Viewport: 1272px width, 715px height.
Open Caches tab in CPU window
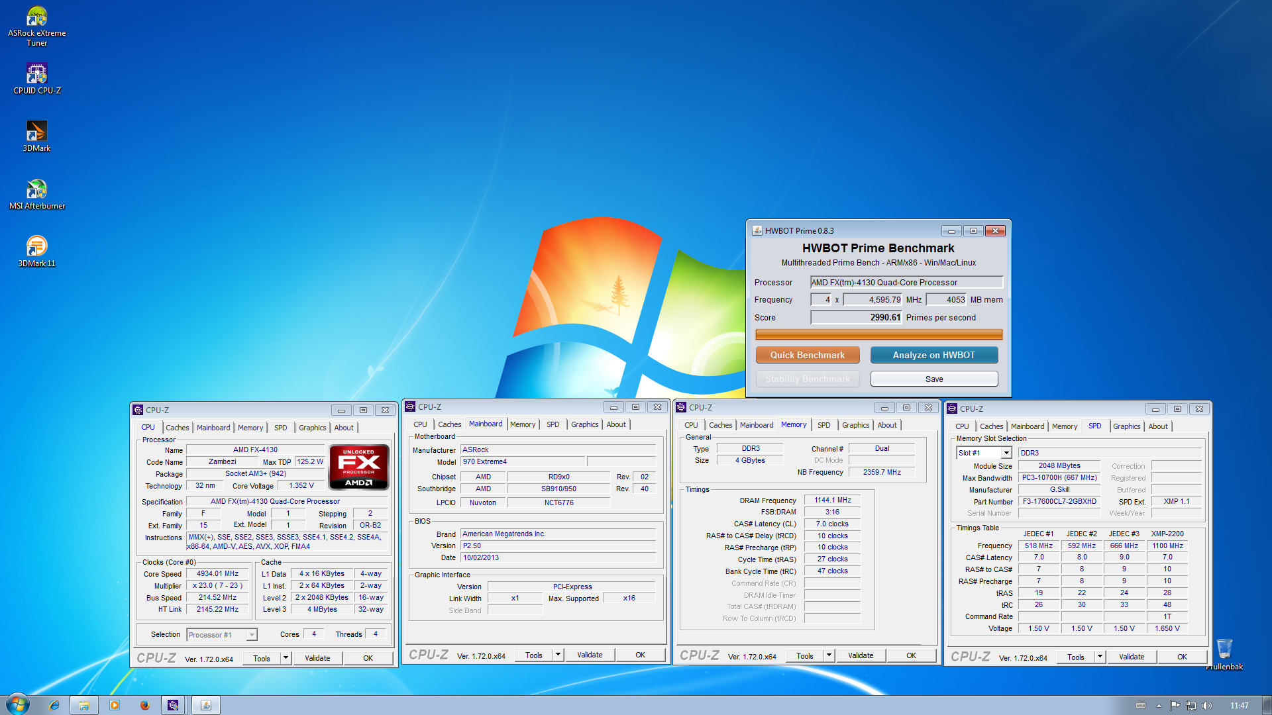[x=178, y=428]
